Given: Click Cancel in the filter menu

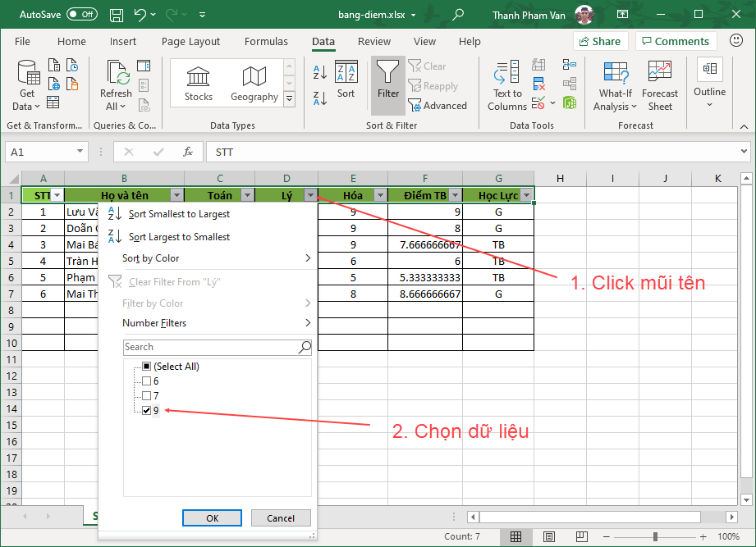Looking at the screenshot, I should tap(281, 518).
